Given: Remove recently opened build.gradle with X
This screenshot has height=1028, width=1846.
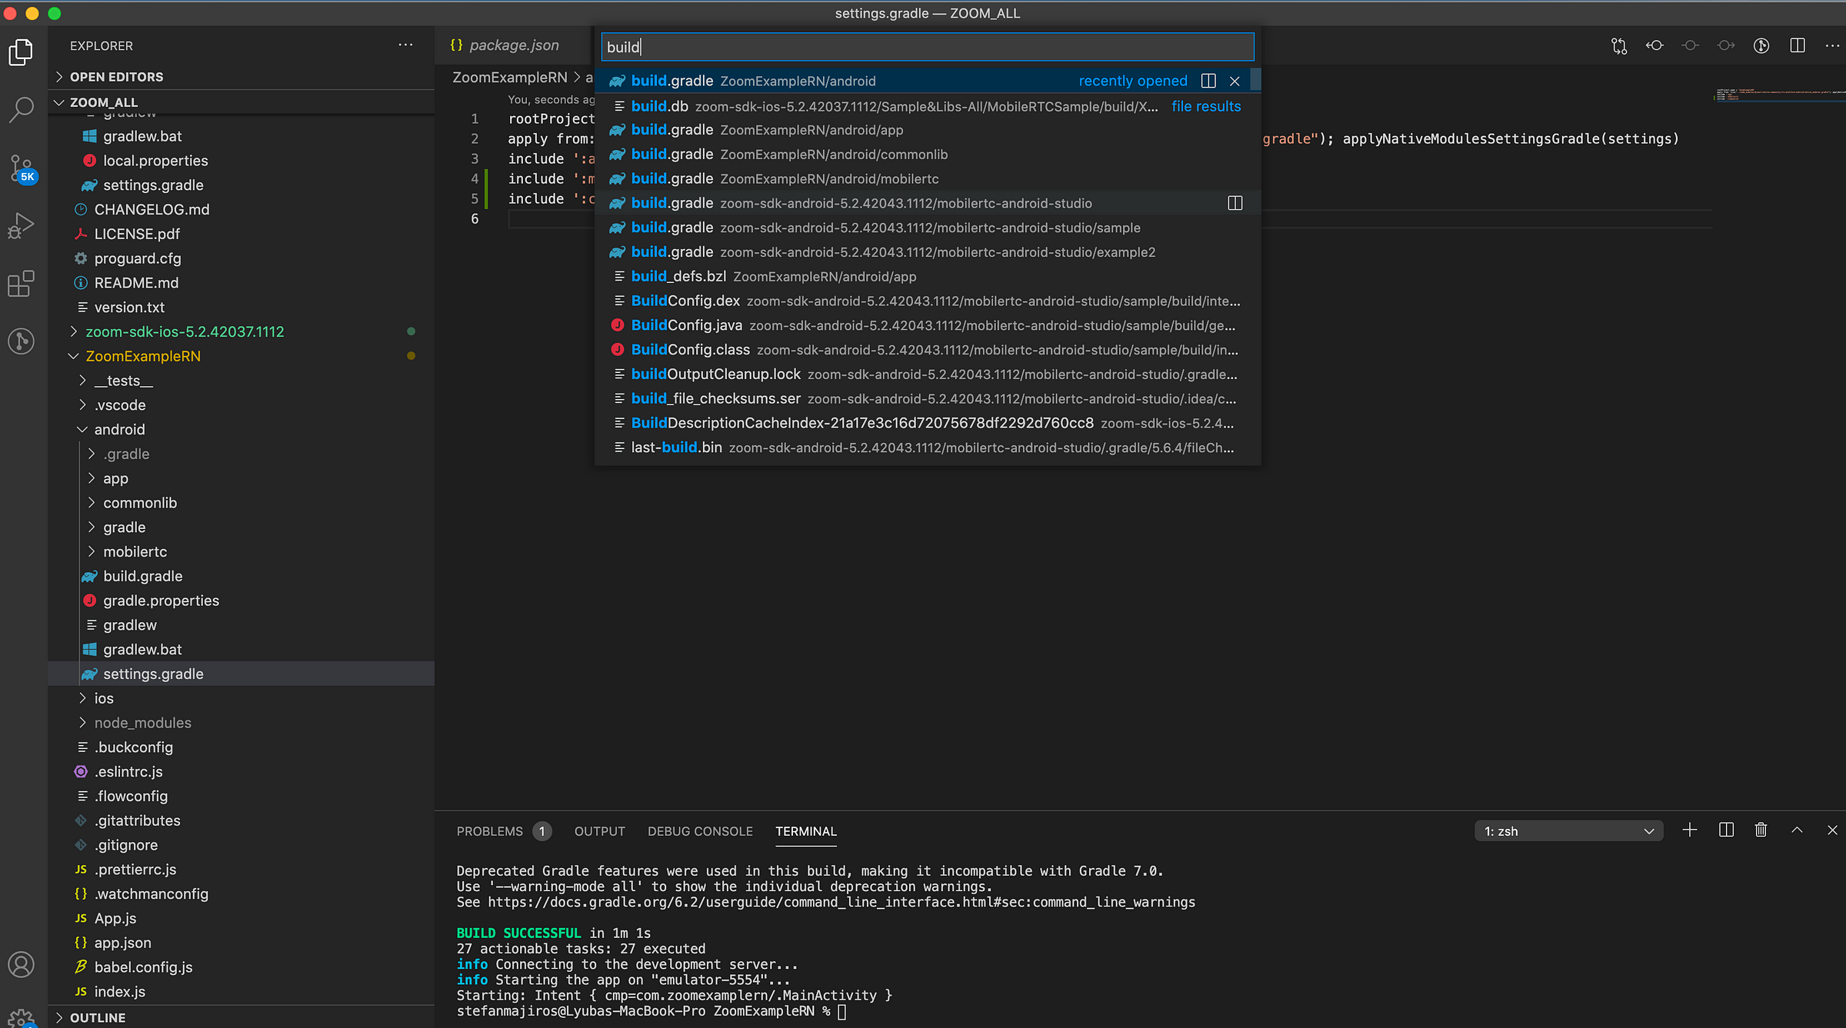Looking at the screenshot, I should tap(1235, 81).
